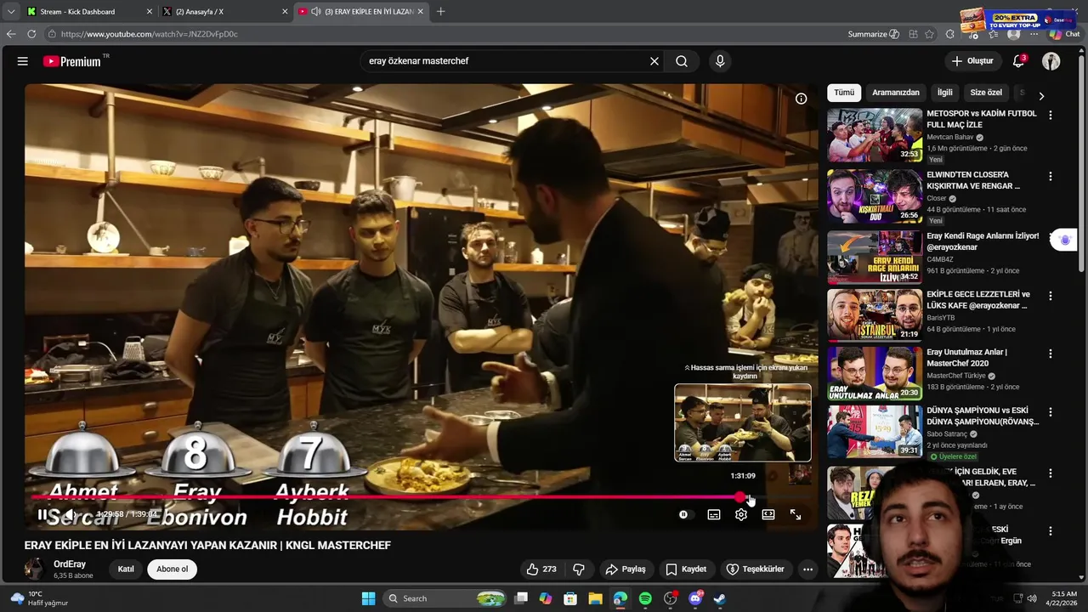Open File Explorer from the taskbar
The image size is (1088, 612).
[x=595, y=598]
